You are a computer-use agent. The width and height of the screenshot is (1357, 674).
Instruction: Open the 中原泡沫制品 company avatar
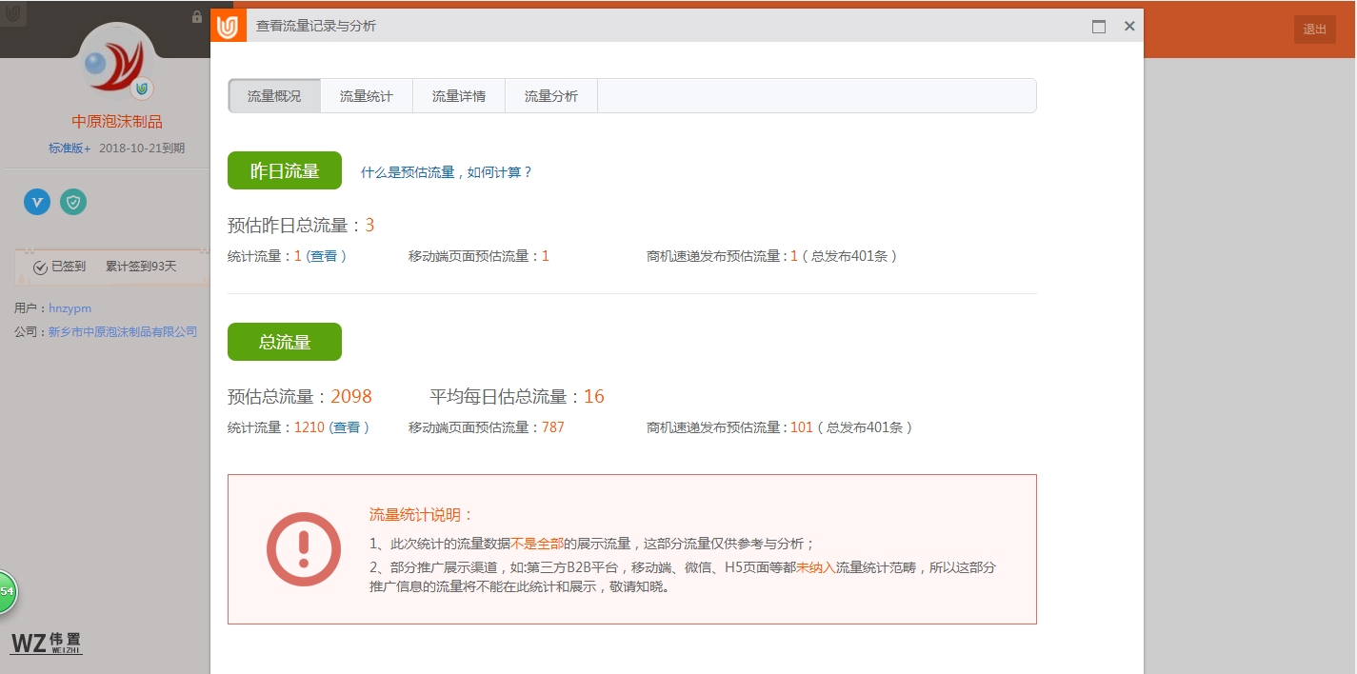tap(116, 66)
